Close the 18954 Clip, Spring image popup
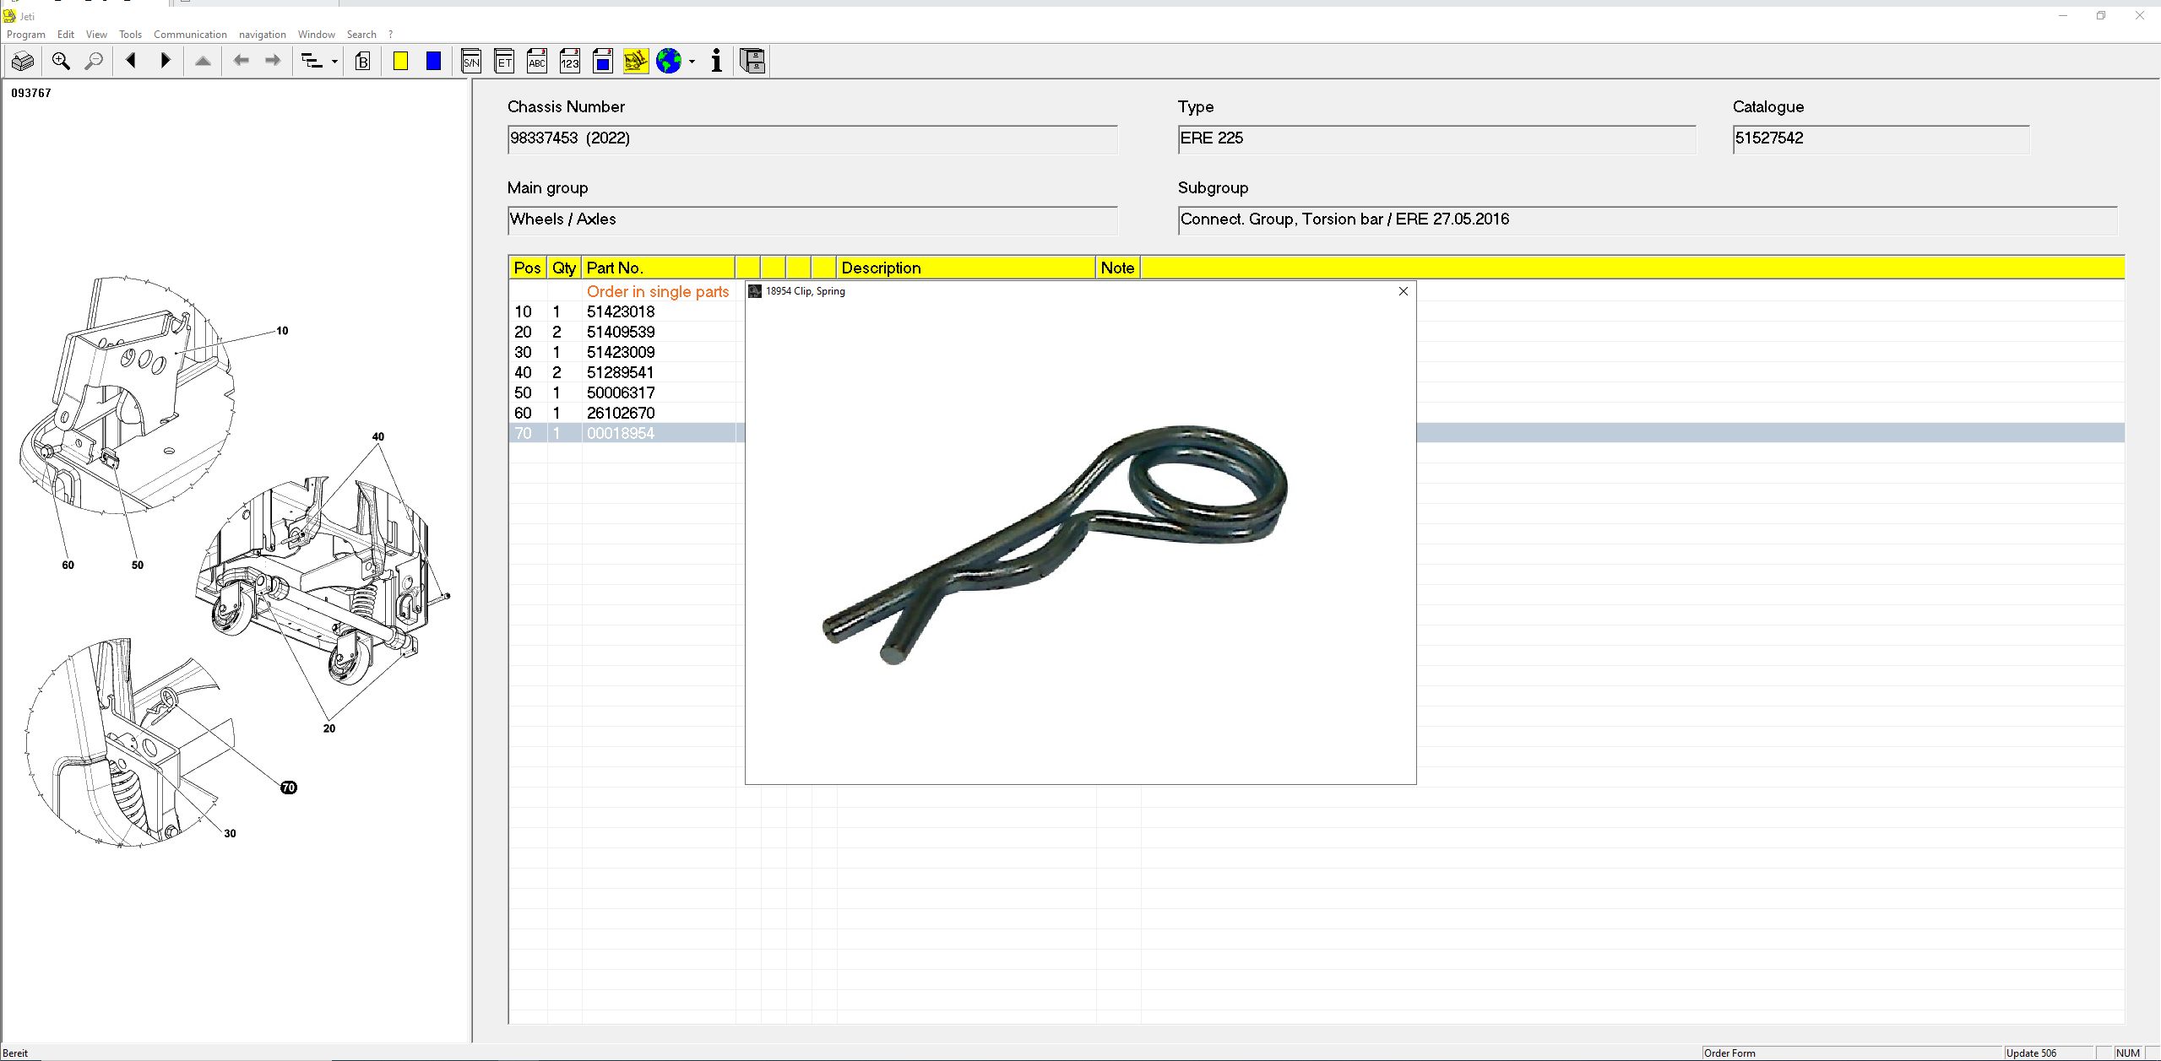 (1404, 291)
